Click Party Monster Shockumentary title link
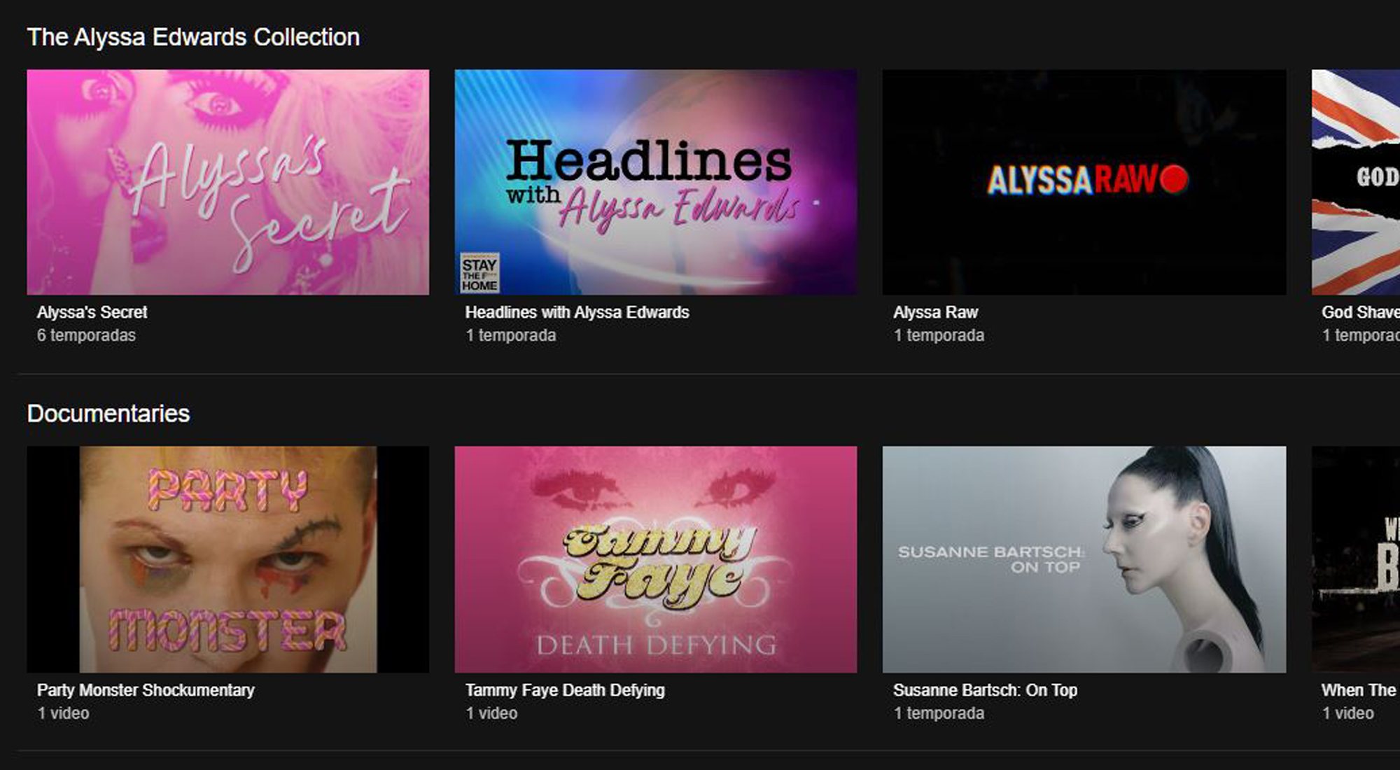The width and height of the screenshot is (1400, 770). point(146,690)
